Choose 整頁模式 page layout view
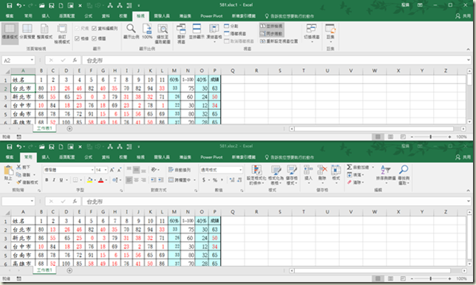The width and height of the screenshot is (476, 285). 44,32
